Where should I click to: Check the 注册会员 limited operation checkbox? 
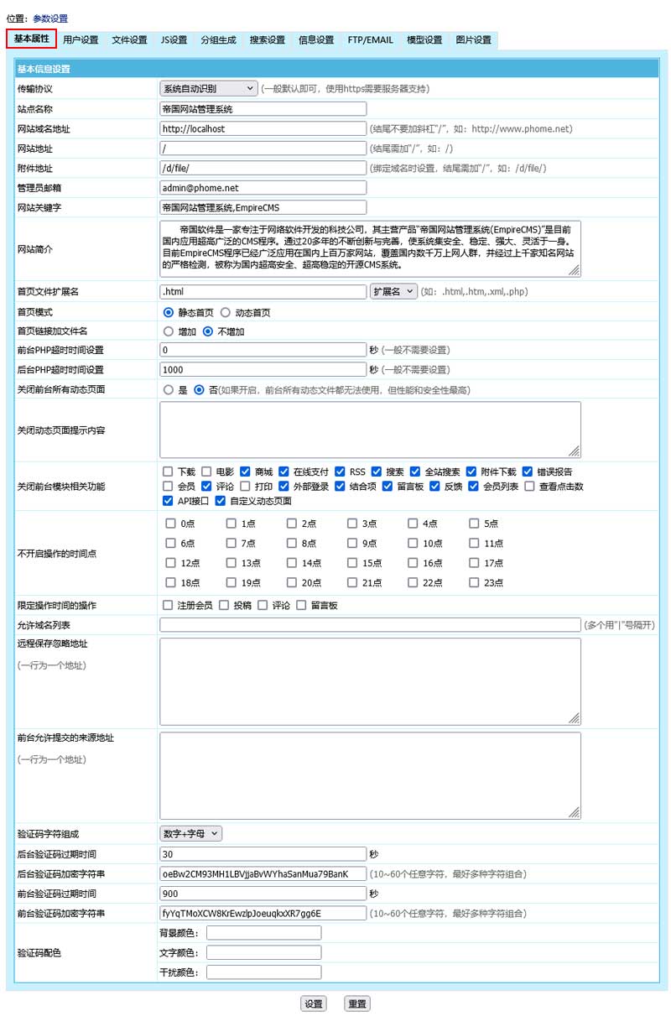168,605
